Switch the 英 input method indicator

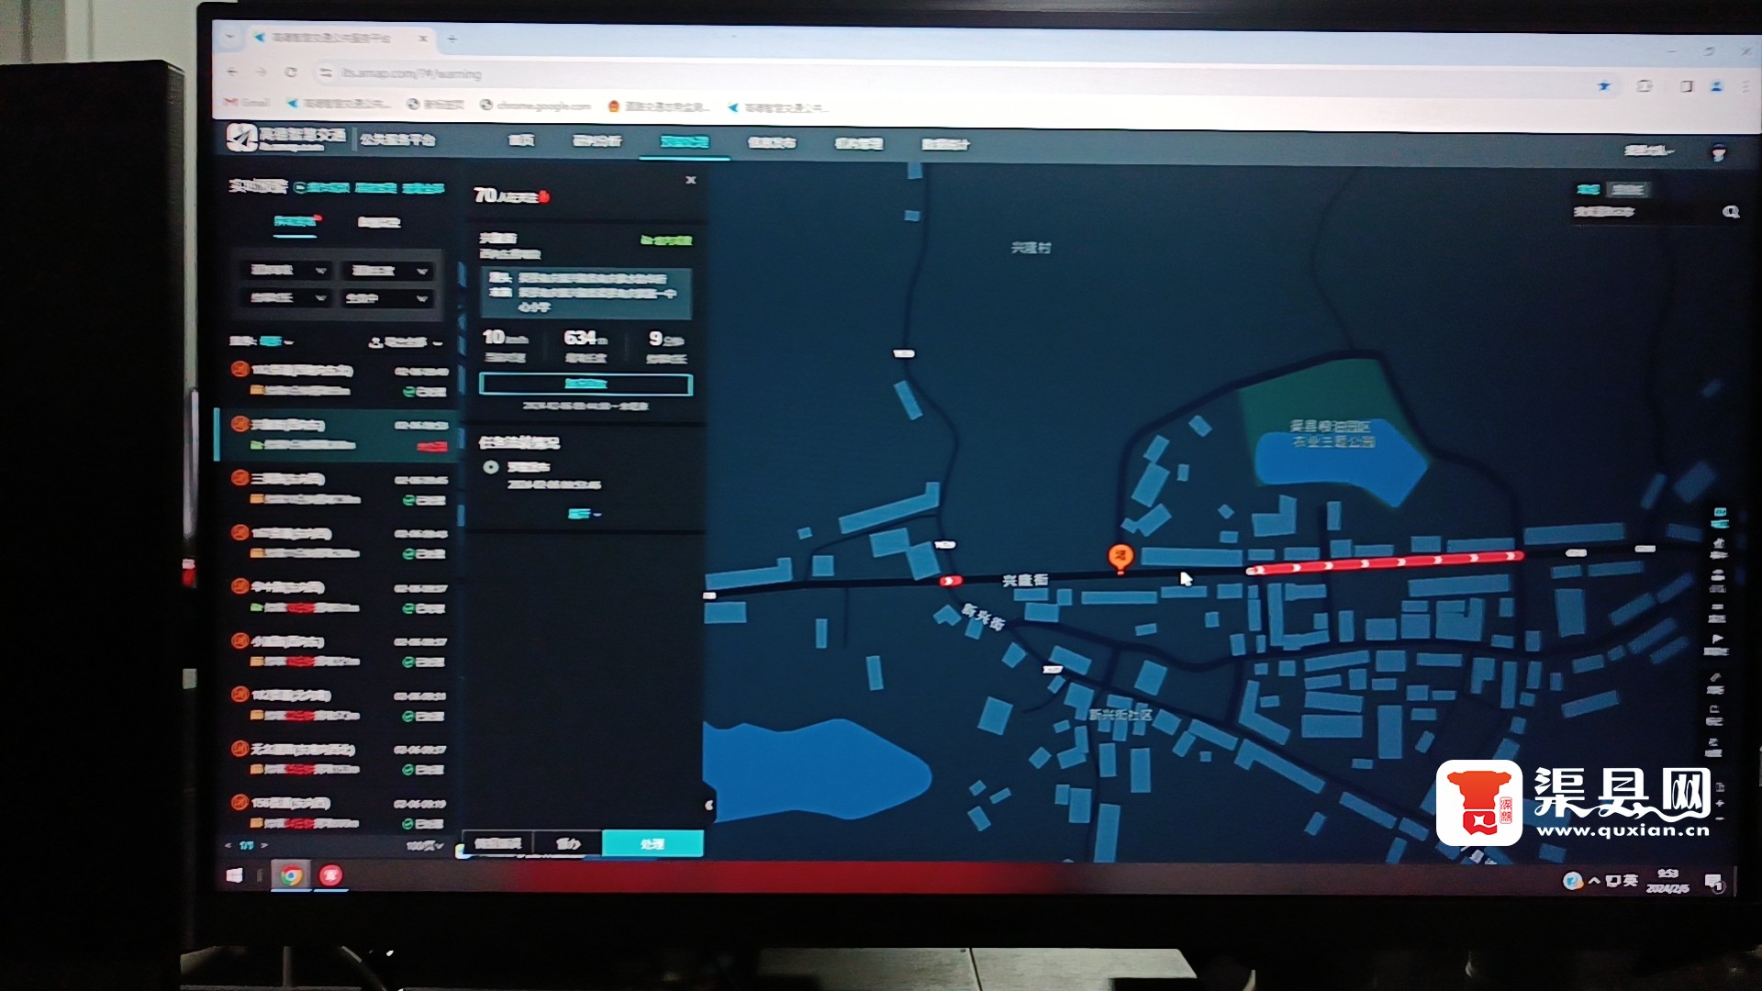click(x=1630, y=881)
